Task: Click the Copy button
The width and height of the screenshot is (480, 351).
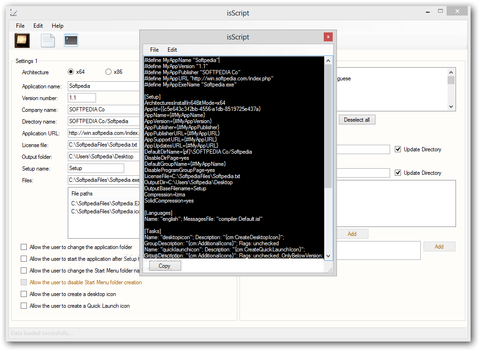Action: click(165, 265)
